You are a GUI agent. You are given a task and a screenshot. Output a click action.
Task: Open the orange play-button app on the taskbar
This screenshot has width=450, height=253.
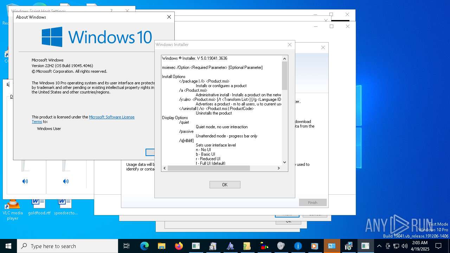pyautogui.click(x=315, y=246)
